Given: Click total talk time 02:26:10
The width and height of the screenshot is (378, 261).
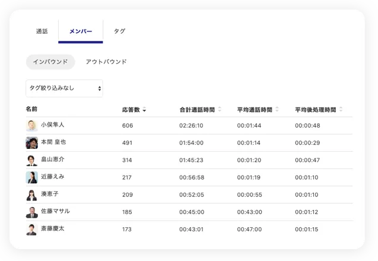Looking at the screenshot, I should 191,126.
